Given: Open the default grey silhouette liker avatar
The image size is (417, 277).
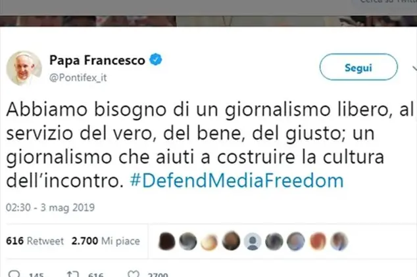Looking at the screenshot, I should click(x=253, y=242).
